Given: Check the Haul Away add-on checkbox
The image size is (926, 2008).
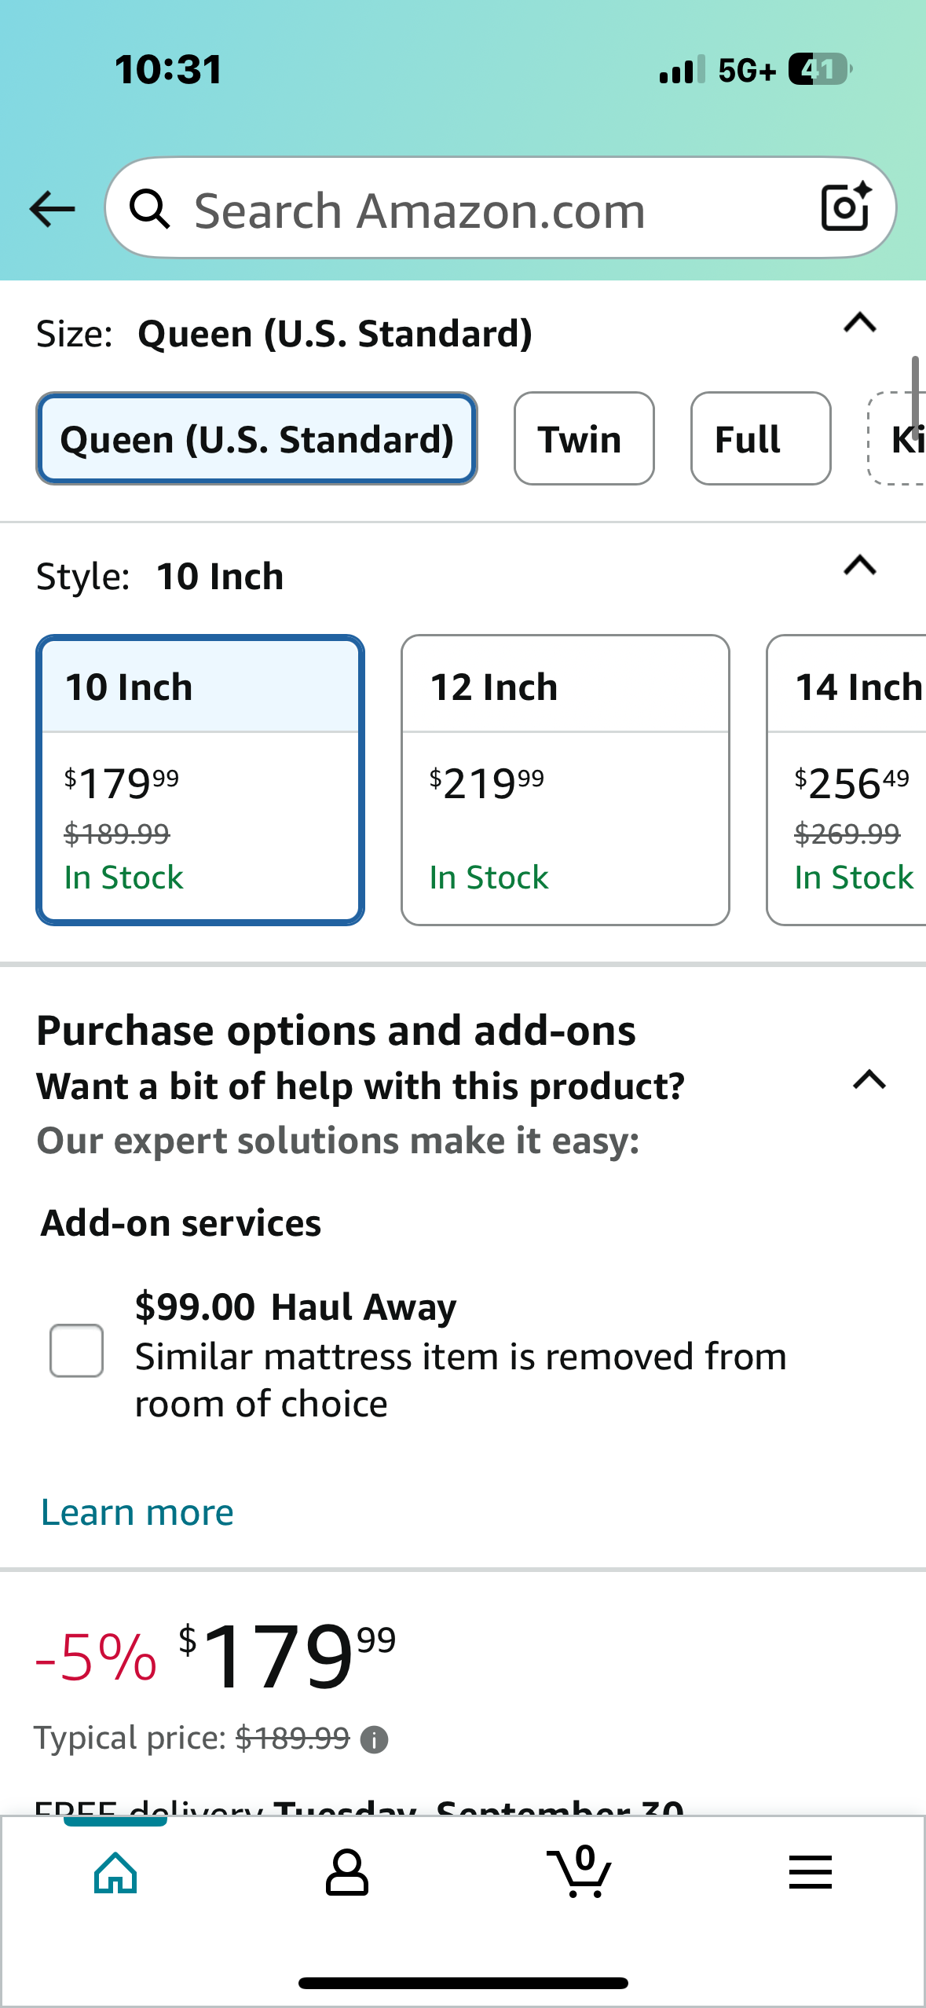Looking at the screenshot, I should (x=76, y=1350).
